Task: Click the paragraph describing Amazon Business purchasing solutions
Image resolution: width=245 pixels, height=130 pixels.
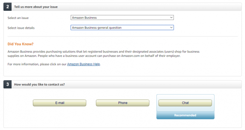Action: pyautogui.click(x=104, y=54)
